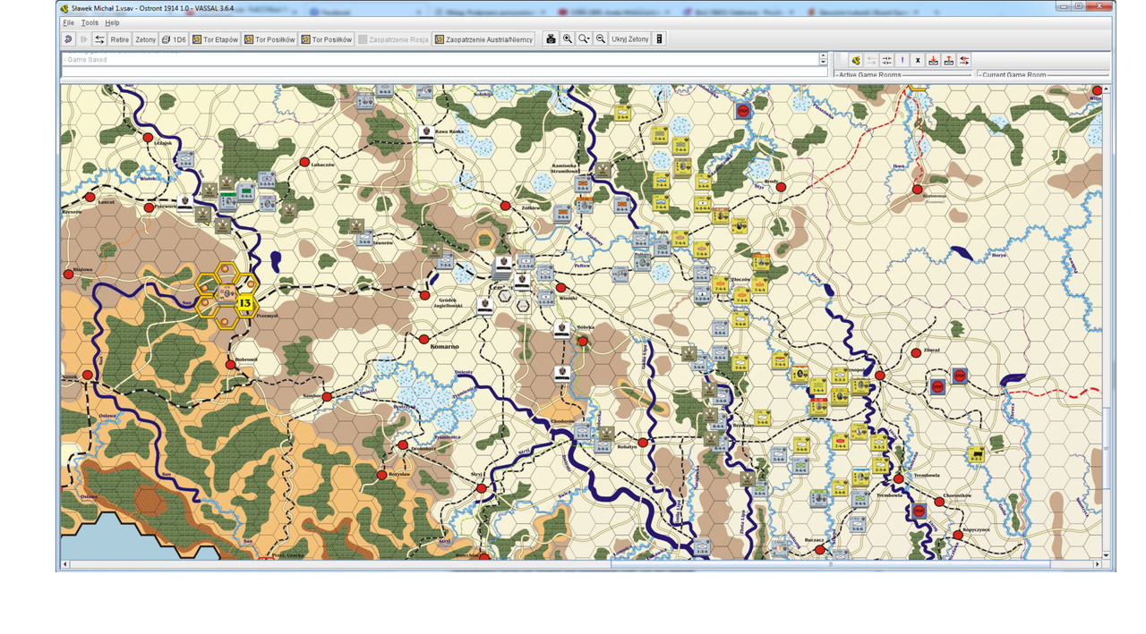Click the camera snapshot map icon

pyautogui.click(x=551, y=39)
